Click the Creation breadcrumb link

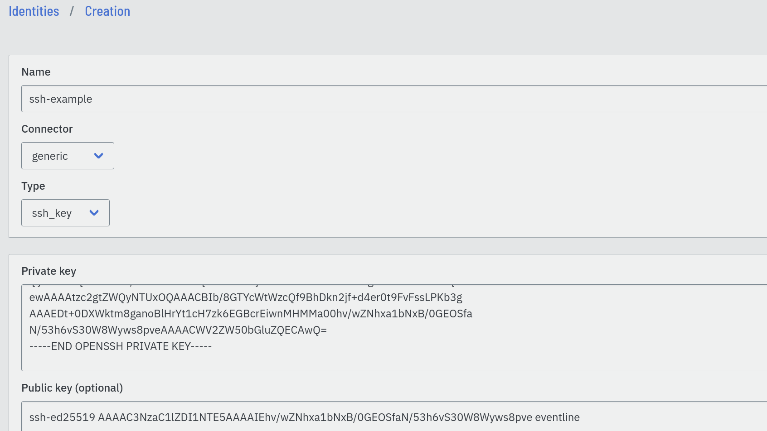(107, 11)
